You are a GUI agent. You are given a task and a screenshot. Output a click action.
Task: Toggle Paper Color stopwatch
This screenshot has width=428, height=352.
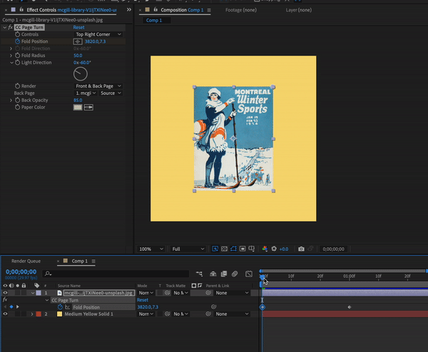(x=17, y=107)
